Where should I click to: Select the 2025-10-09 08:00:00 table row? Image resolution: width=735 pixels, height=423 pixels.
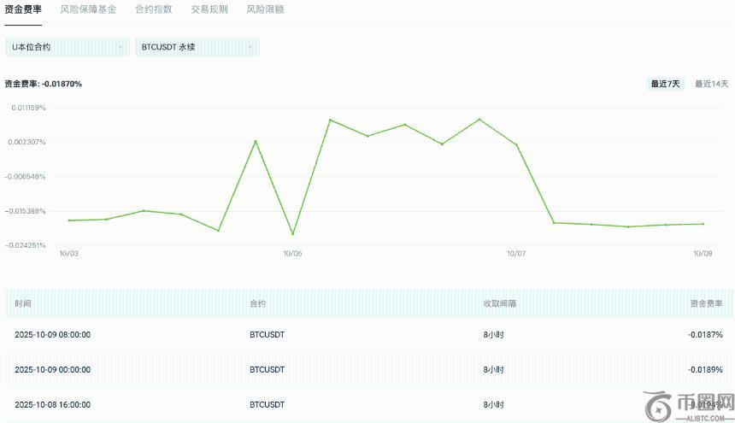click(x=367, y=334)
